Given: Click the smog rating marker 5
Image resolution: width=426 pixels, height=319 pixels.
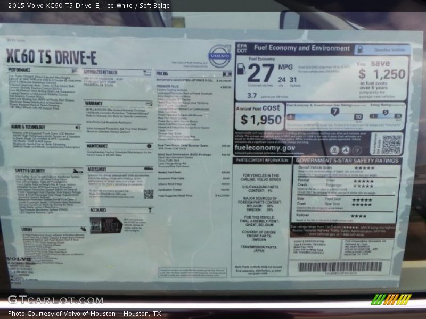Looking at the screenshot, I should tap(385, 112).
